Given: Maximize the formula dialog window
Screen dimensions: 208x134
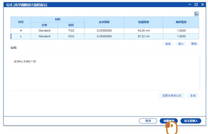Looking at the screenshot, I should click(x=196, y=5).
